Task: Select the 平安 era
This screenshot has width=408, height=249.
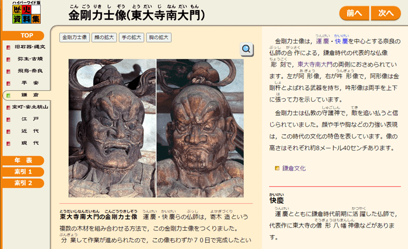Action: [30, 83]
